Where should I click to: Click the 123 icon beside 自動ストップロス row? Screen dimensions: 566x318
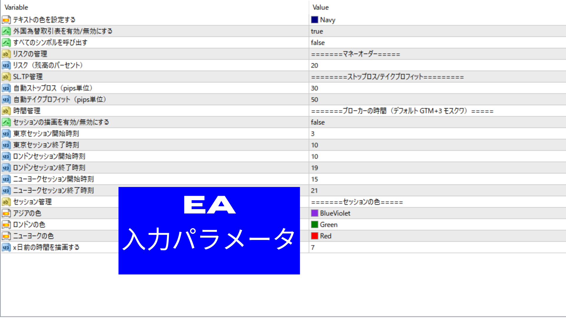6,88
